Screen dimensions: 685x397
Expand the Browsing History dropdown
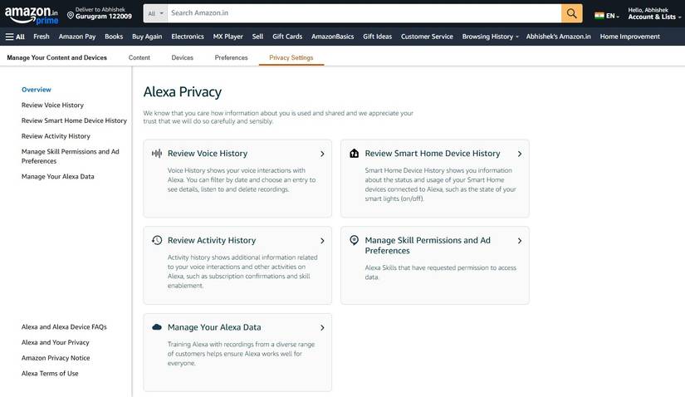pyautogui.click(x=490, y=37)
